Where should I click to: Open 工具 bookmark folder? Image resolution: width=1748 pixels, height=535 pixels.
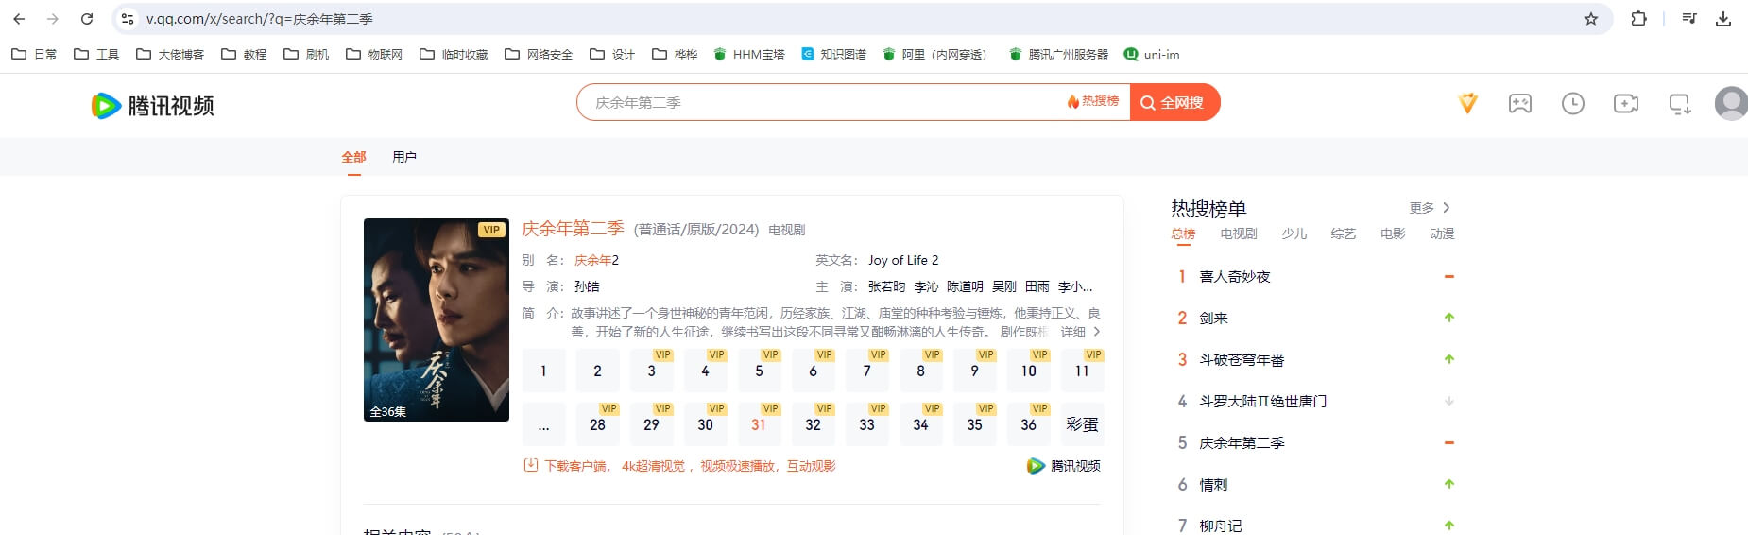(x=96, y=54)
